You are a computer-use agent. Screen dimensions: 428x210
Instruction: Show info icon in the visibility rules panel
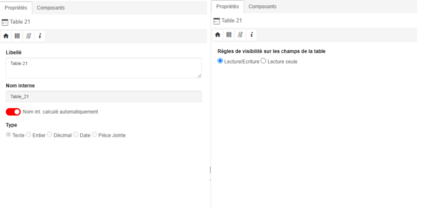click(251, 35)
